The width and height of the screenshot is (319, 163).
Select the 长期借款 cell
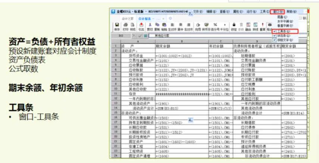pos(257,122)
